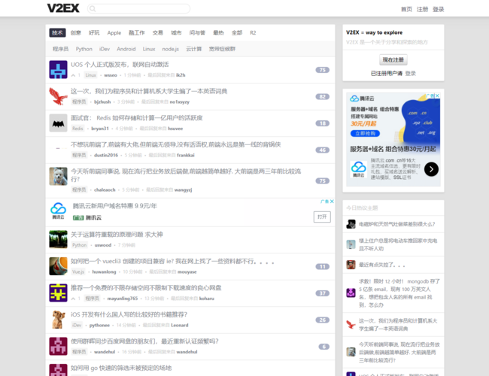Open the Linux sub-node link
The image size is (489, 376).
(149, 49)
